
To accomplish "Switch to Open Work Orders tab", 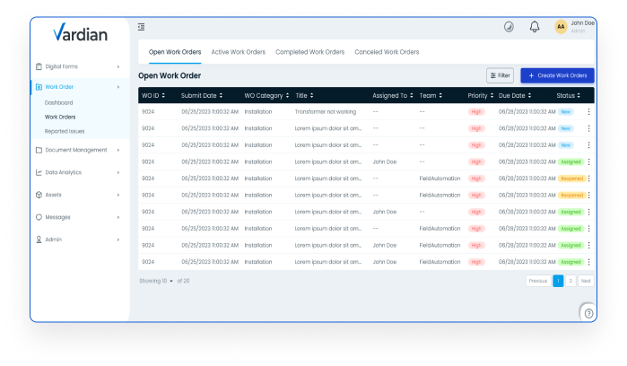I will coord(175,52).
